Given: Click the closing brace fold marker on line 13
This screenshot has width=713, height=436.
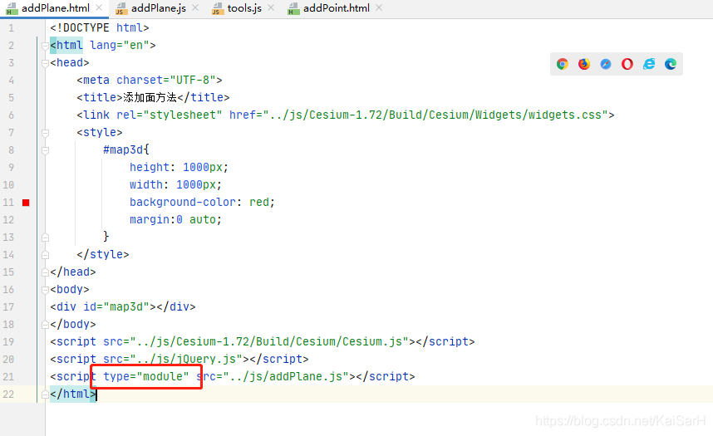Looking at the screenshot, I should pos(45,238).
